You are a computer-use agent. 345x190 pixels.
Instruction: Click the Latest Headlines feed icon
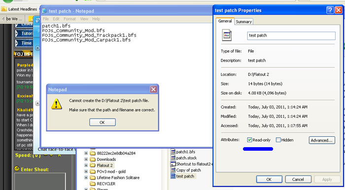[x=4, y=9]
